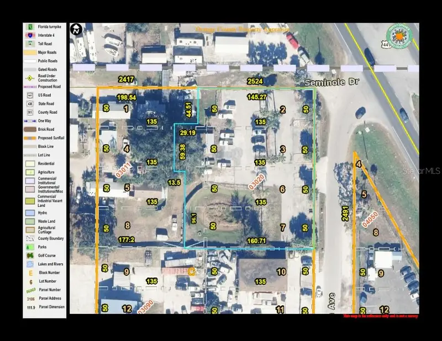Click the Lot Number '6' legend icon
Screen dimensions: 442x341
click(x=31, y=281)
